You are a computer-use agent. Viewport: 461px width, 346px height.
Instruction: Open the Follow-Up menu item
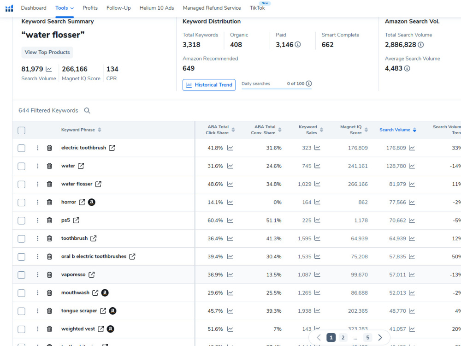(118, 8)
